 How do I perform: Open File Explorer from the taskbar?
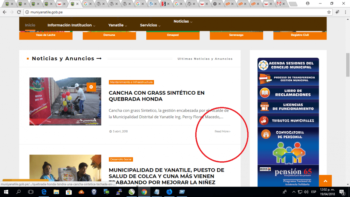56,192
